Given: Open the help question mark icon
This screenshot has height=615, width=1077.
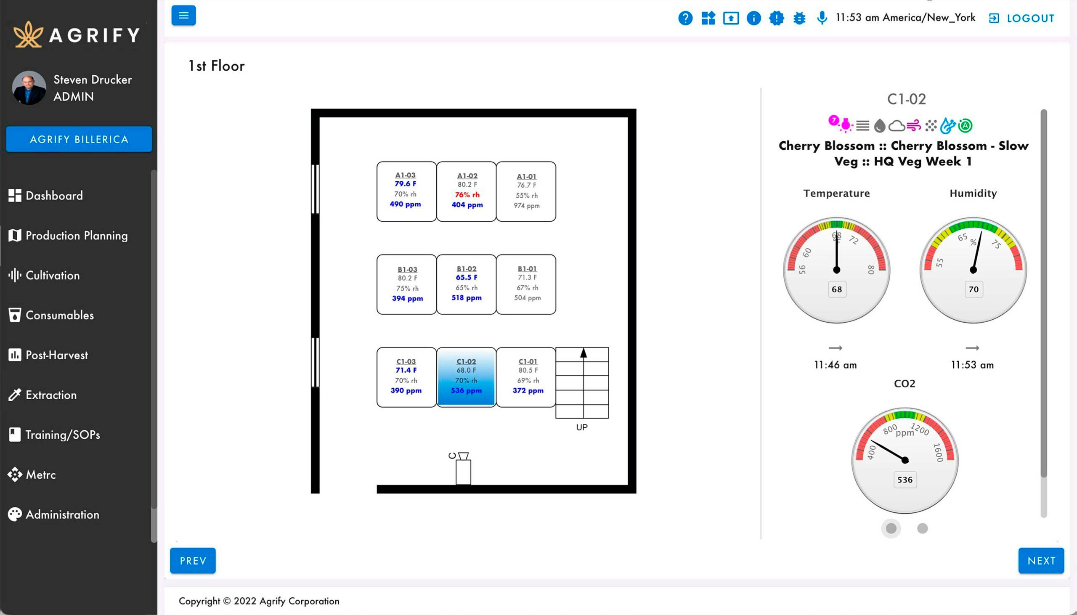Looking at the screenshot, I should [685, 18].
